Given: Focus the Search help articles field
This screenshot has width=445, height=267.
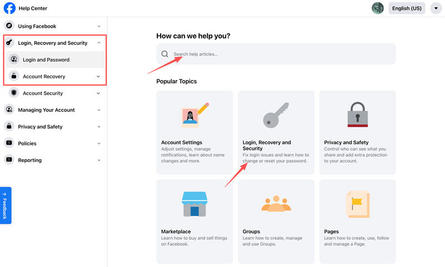Looking at the screenshot, I should (x=276, y=54).
